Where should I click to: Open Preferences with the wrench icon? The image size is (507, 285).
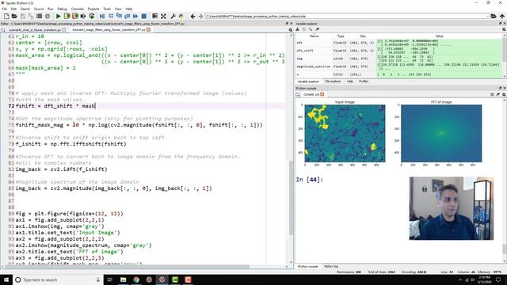[173, 16]
